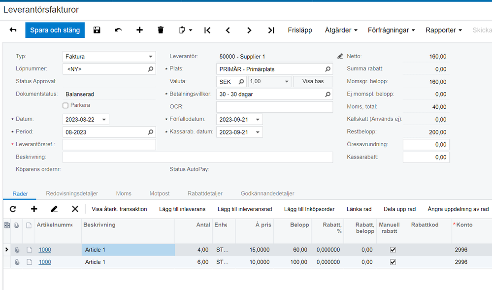
Task: Switch to the Rabattdetaljer tab
Action: point(205,193)
